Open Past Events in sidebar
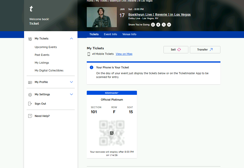This screenshot has width=244, height=168. pos(42,55)
